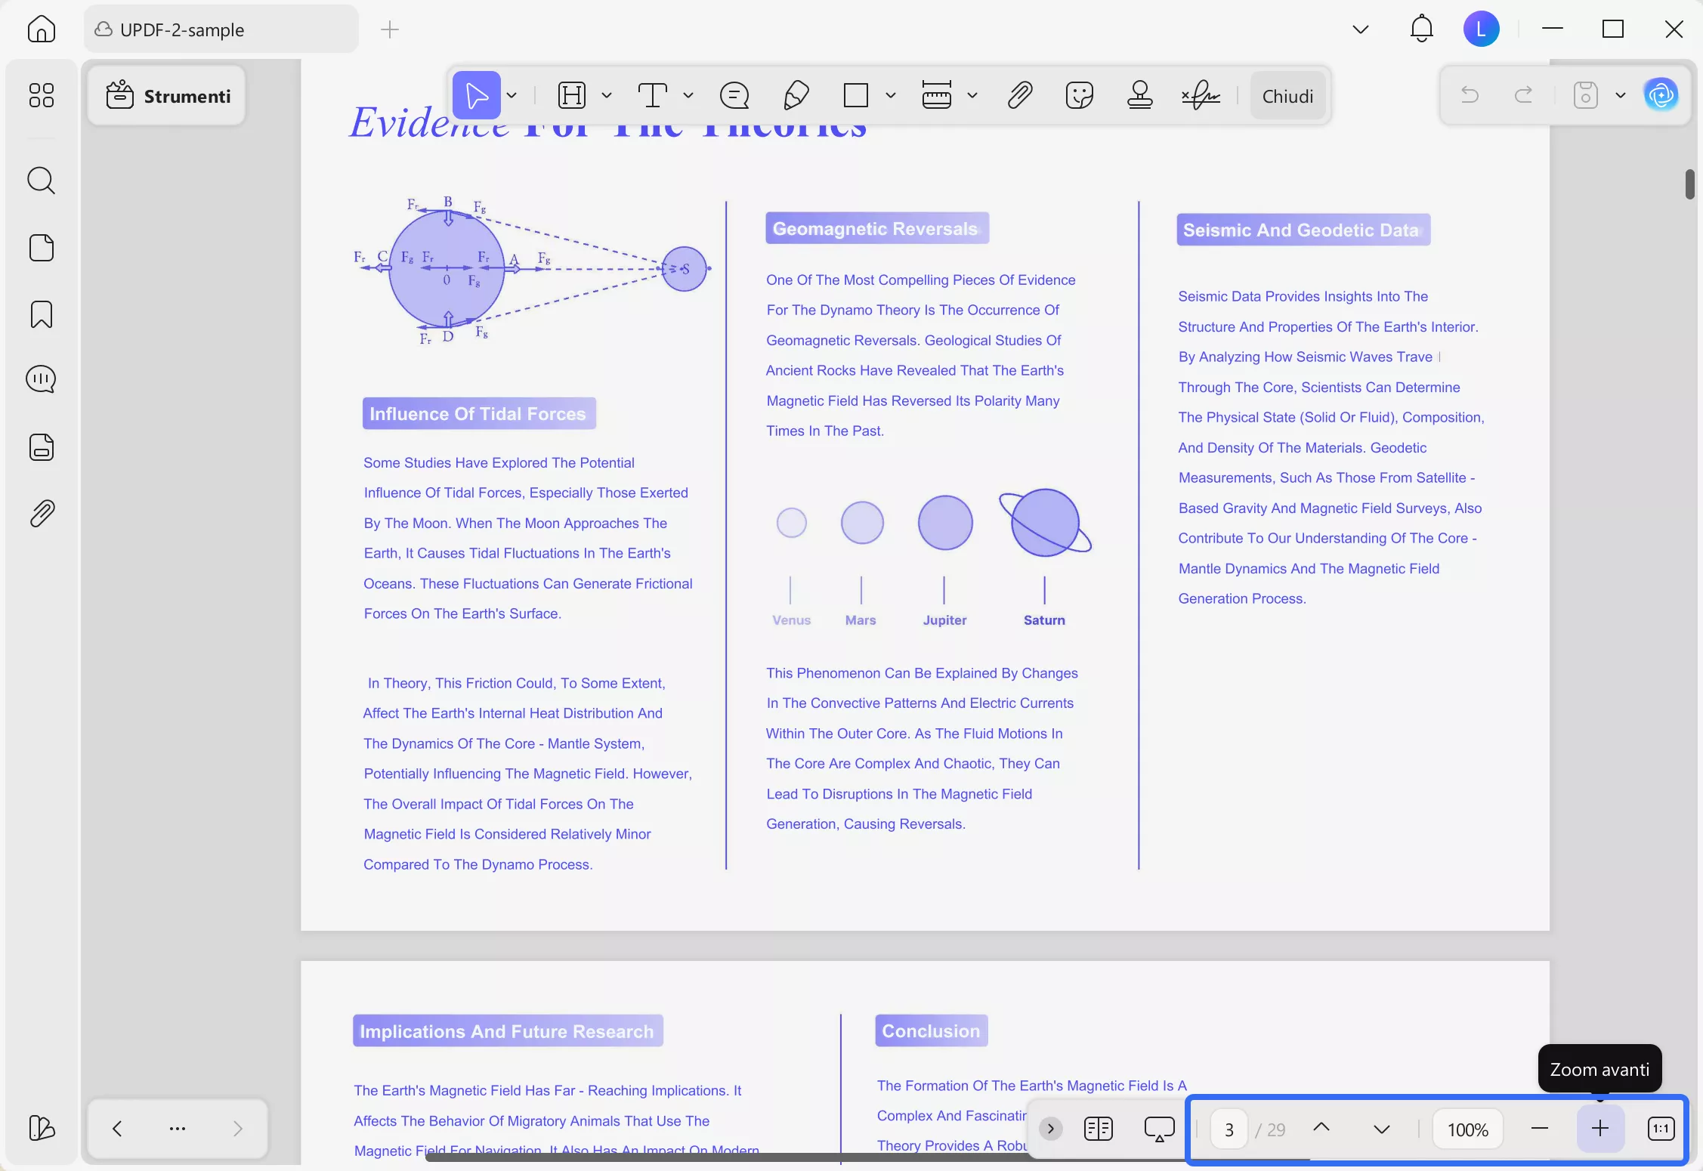Click the page number input field
The image size is (1703, 1171).
coord(1229,1129)
